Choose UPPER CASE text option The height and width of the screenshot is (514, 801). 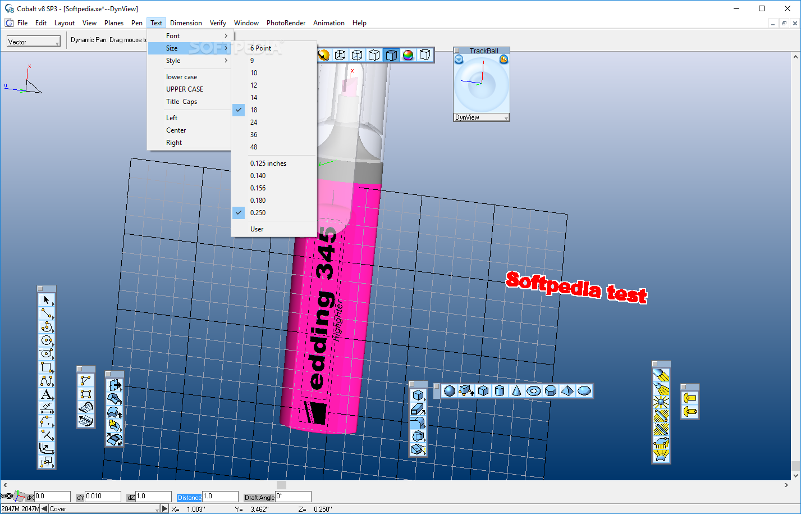point(189,89)
